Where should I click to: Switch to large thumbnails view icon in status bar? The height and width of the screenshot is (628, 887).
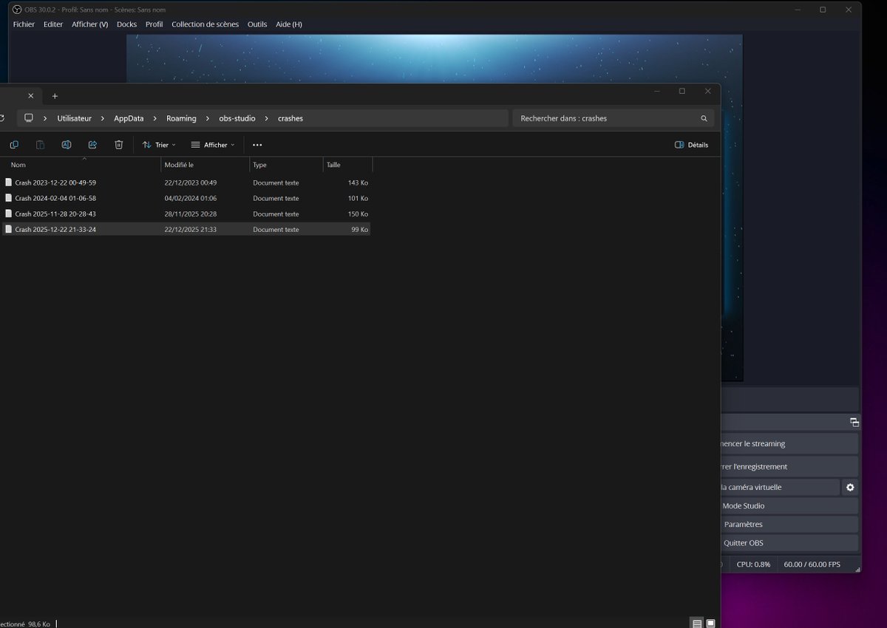click(711, 624)
